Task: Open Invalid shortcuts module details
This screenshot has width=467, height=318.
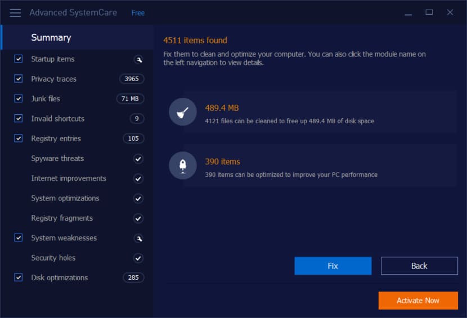Action: 58,119
